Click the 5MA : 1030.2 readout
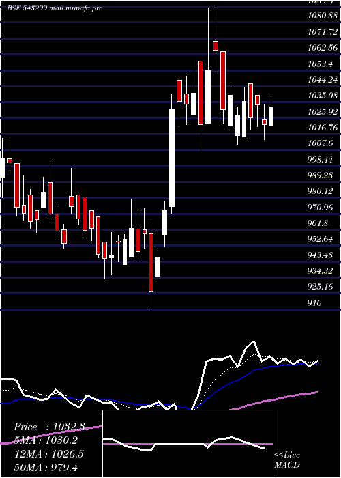Screen dimensions: 341x478 pos(46,440)
